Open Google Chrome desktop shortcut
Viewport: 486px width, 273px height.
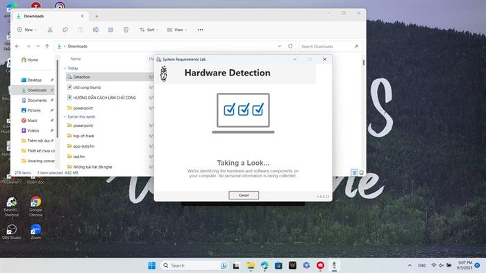pyautogui.click(x=35, y=206)
